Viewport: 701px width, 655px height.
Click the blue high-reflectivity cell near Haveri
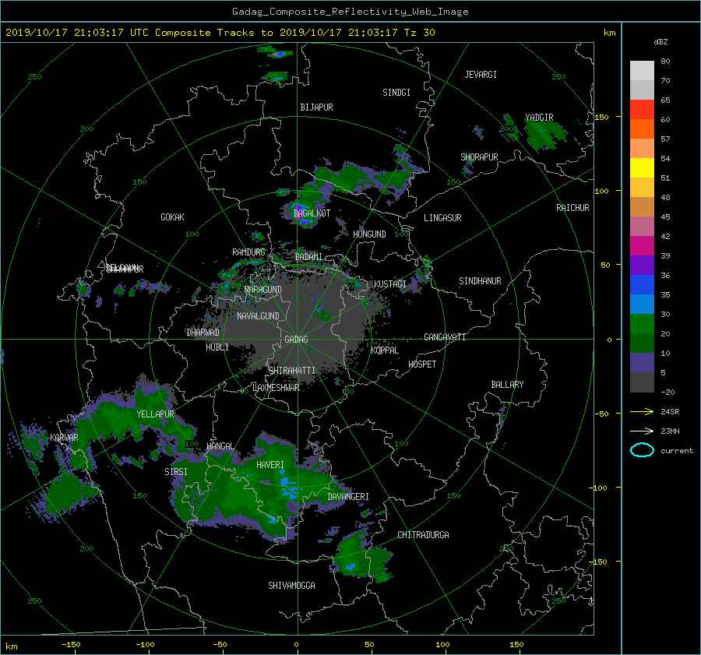289,488
